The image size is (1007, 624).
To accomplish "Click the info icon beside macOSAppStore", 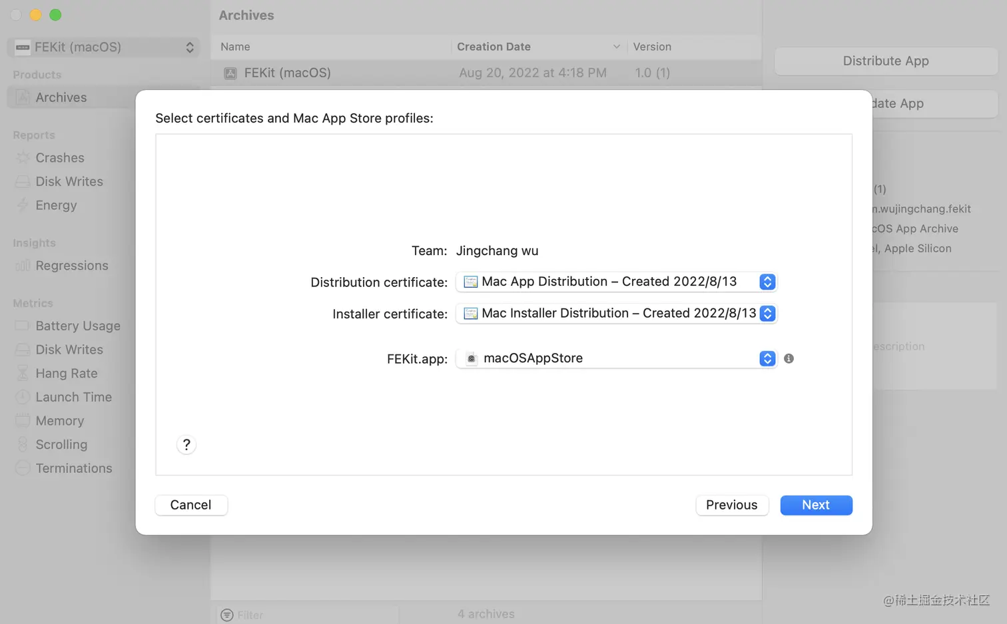I will tap(789, 358).
